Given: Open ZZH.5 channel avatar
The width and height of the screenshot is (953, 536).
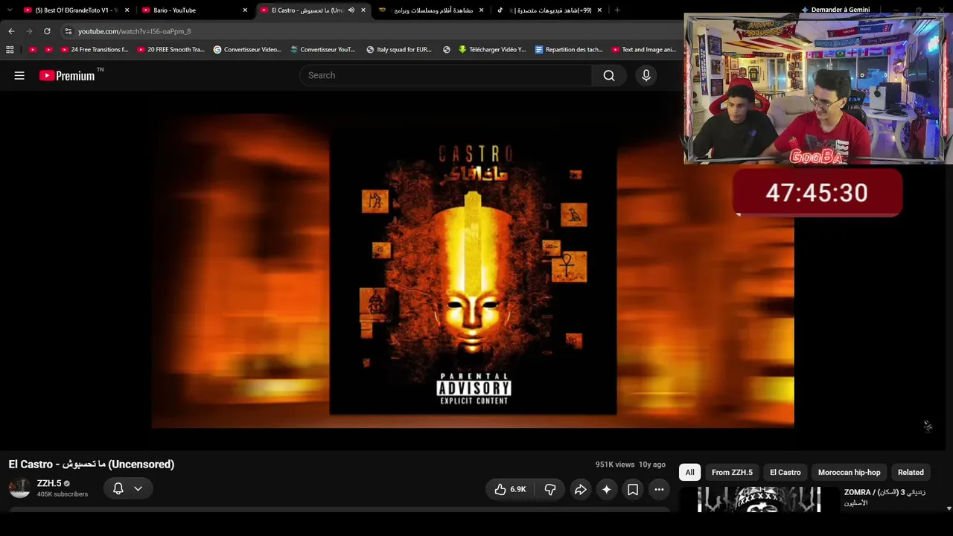Looking at the screenshot, I should coord(19,488).
